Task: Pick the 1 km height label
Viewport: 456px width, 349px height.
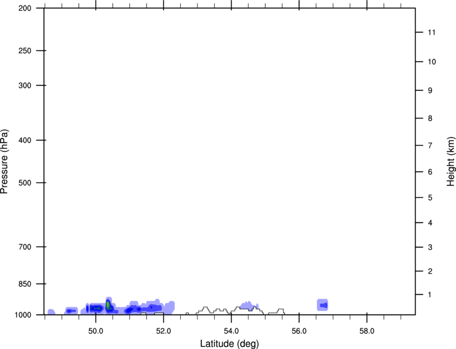Action: [x=430, y=295]
